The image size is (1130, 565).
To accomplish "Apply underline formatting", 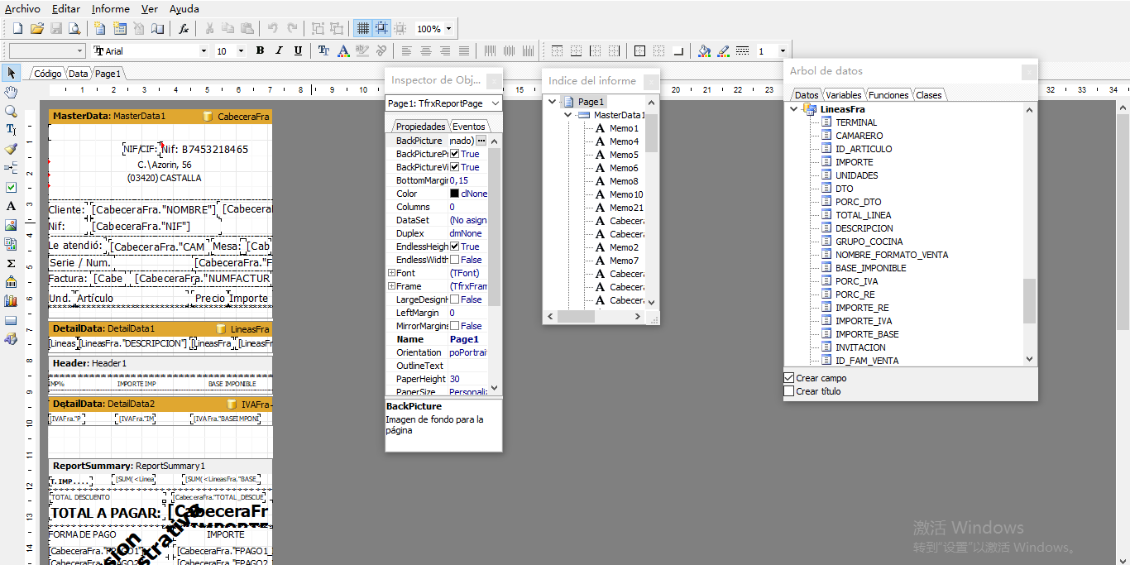I will pyautogui.click(x=298, y=50).
